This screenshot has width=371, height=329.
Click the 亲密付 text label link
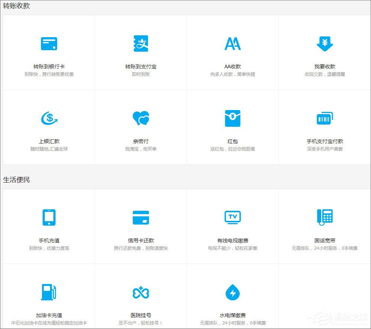click(141, 141)
